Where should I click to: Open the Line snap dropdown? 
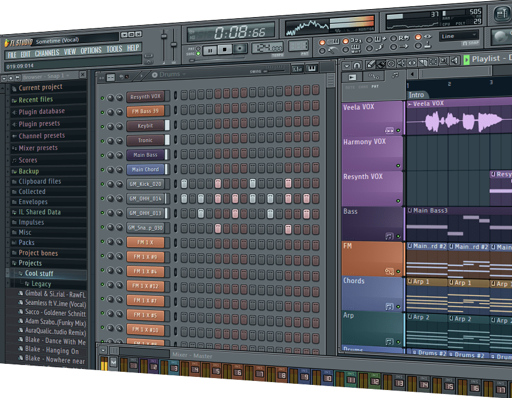[459, 35]
